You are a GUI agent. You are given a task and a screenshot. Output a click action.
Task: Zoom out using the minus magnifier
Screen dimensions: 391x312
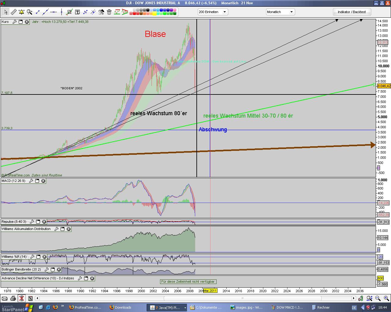[378, 298]
